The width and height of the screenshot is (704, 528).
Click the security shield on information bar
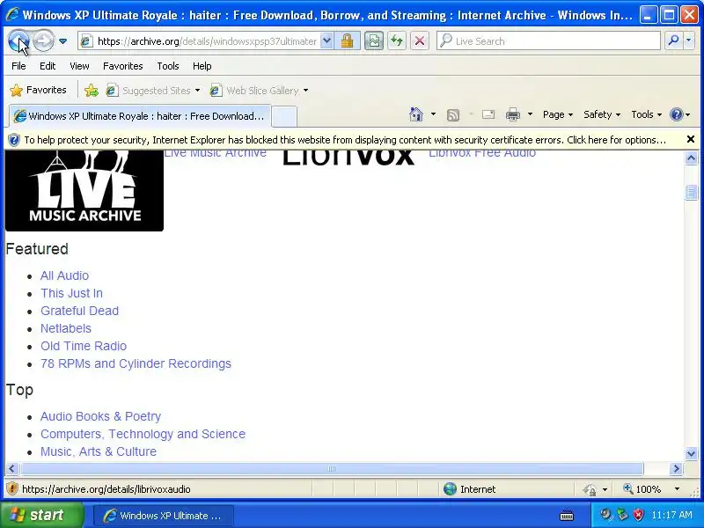pyautogui.click(x=14, y=140)
